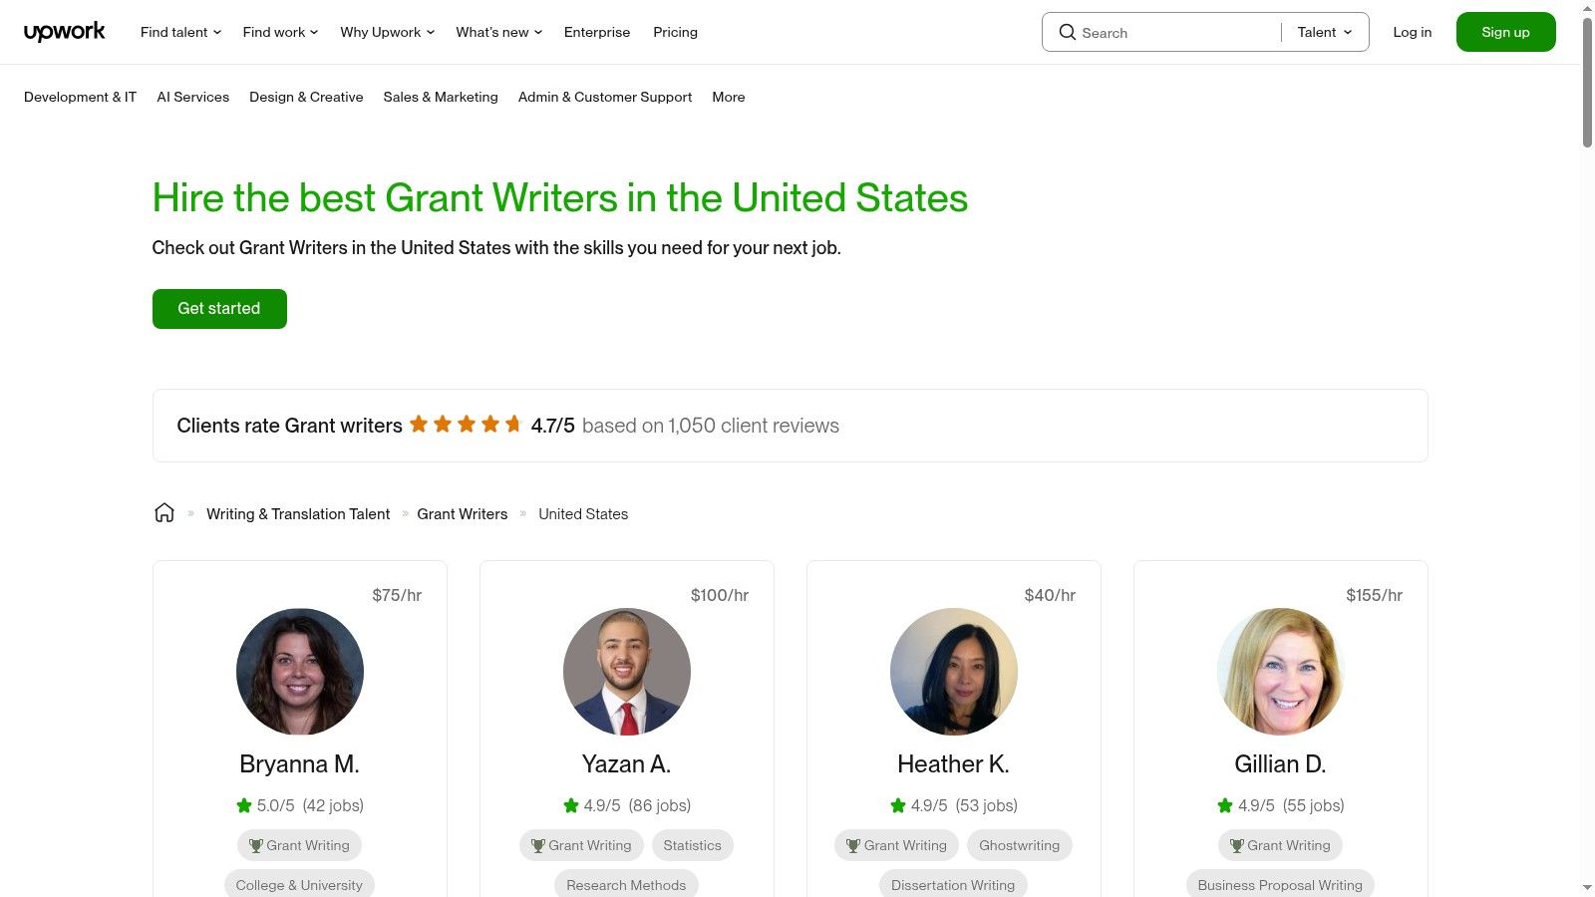
Task: Select the Admin & Customer Support category
Action: click(x=605, y=97)
